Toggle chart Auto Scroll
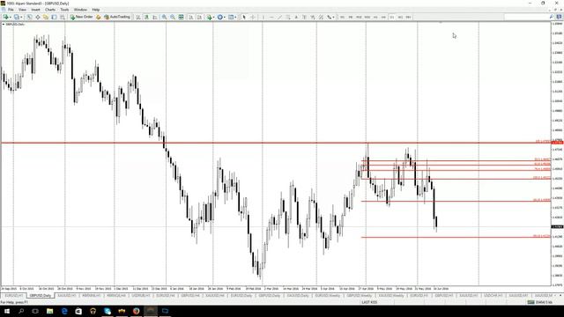Screen dimensions: 564x317 click(x=191, y=17)
